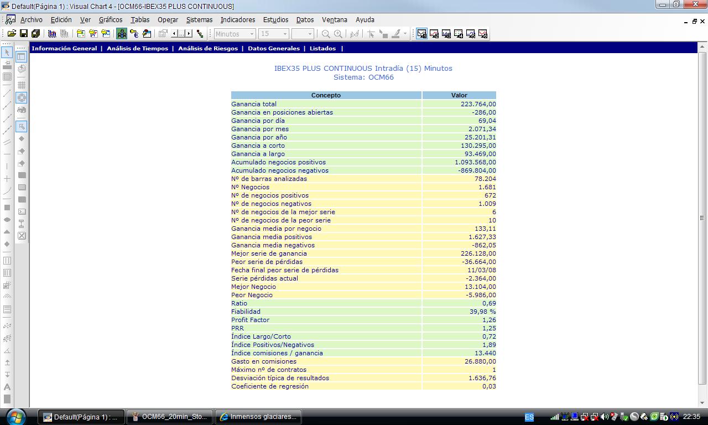Click the open folder icon in toolbar
Image resolution: width=708 pixels, height=425 pixels.
pyautogui.click(x=11, y=34)
